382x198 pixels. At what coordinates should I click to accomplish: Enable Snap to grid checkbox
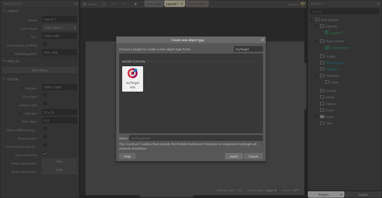coord(45,103)
